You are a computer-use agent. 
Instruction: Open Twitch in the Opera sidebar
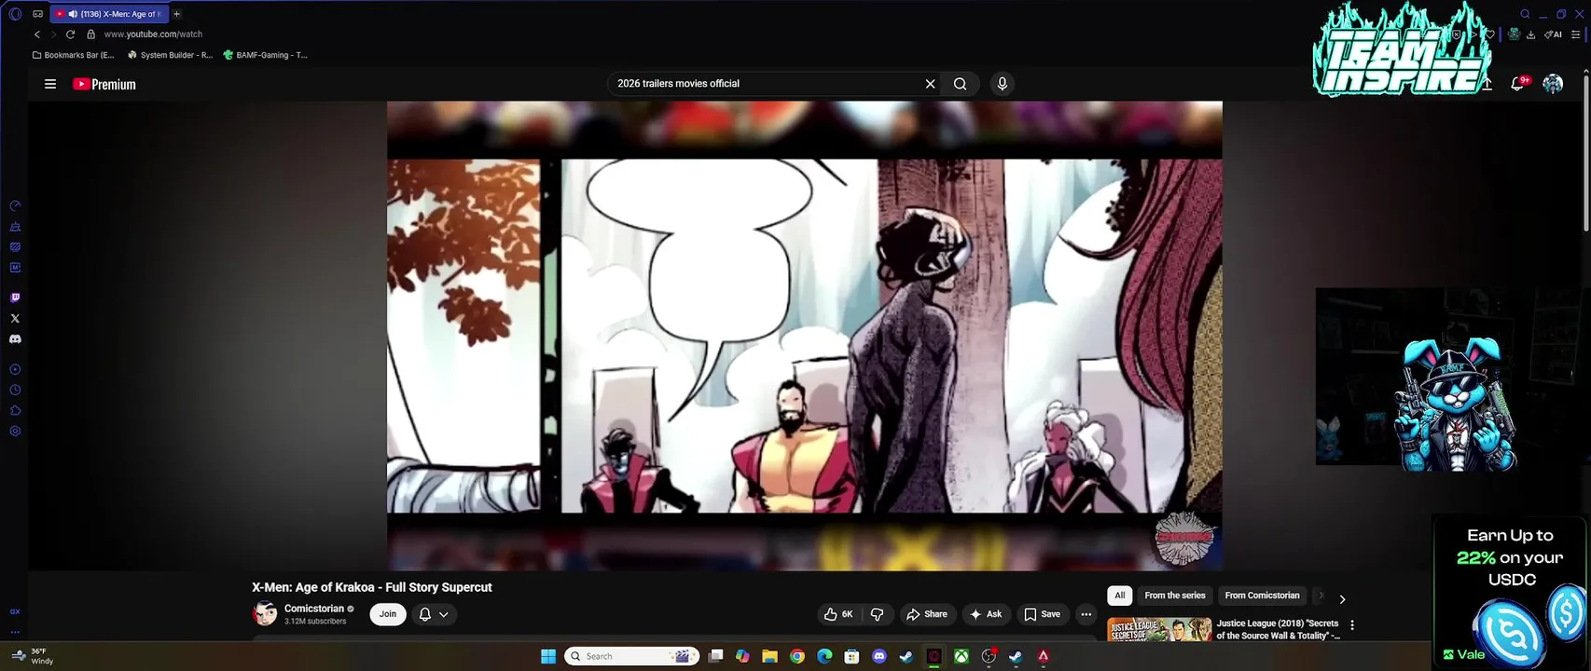click(x=15, y=297)
